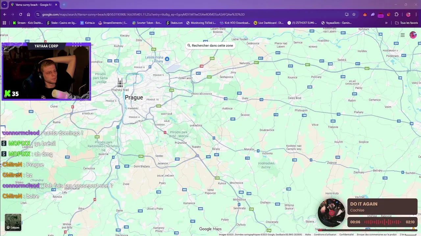Click the YAYAAA CORP webcam overlay

[x=46, y=71]
